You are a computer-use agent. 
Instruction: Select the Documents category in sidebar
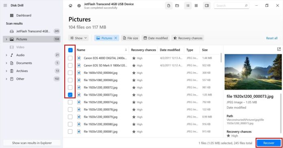(32, 63)
